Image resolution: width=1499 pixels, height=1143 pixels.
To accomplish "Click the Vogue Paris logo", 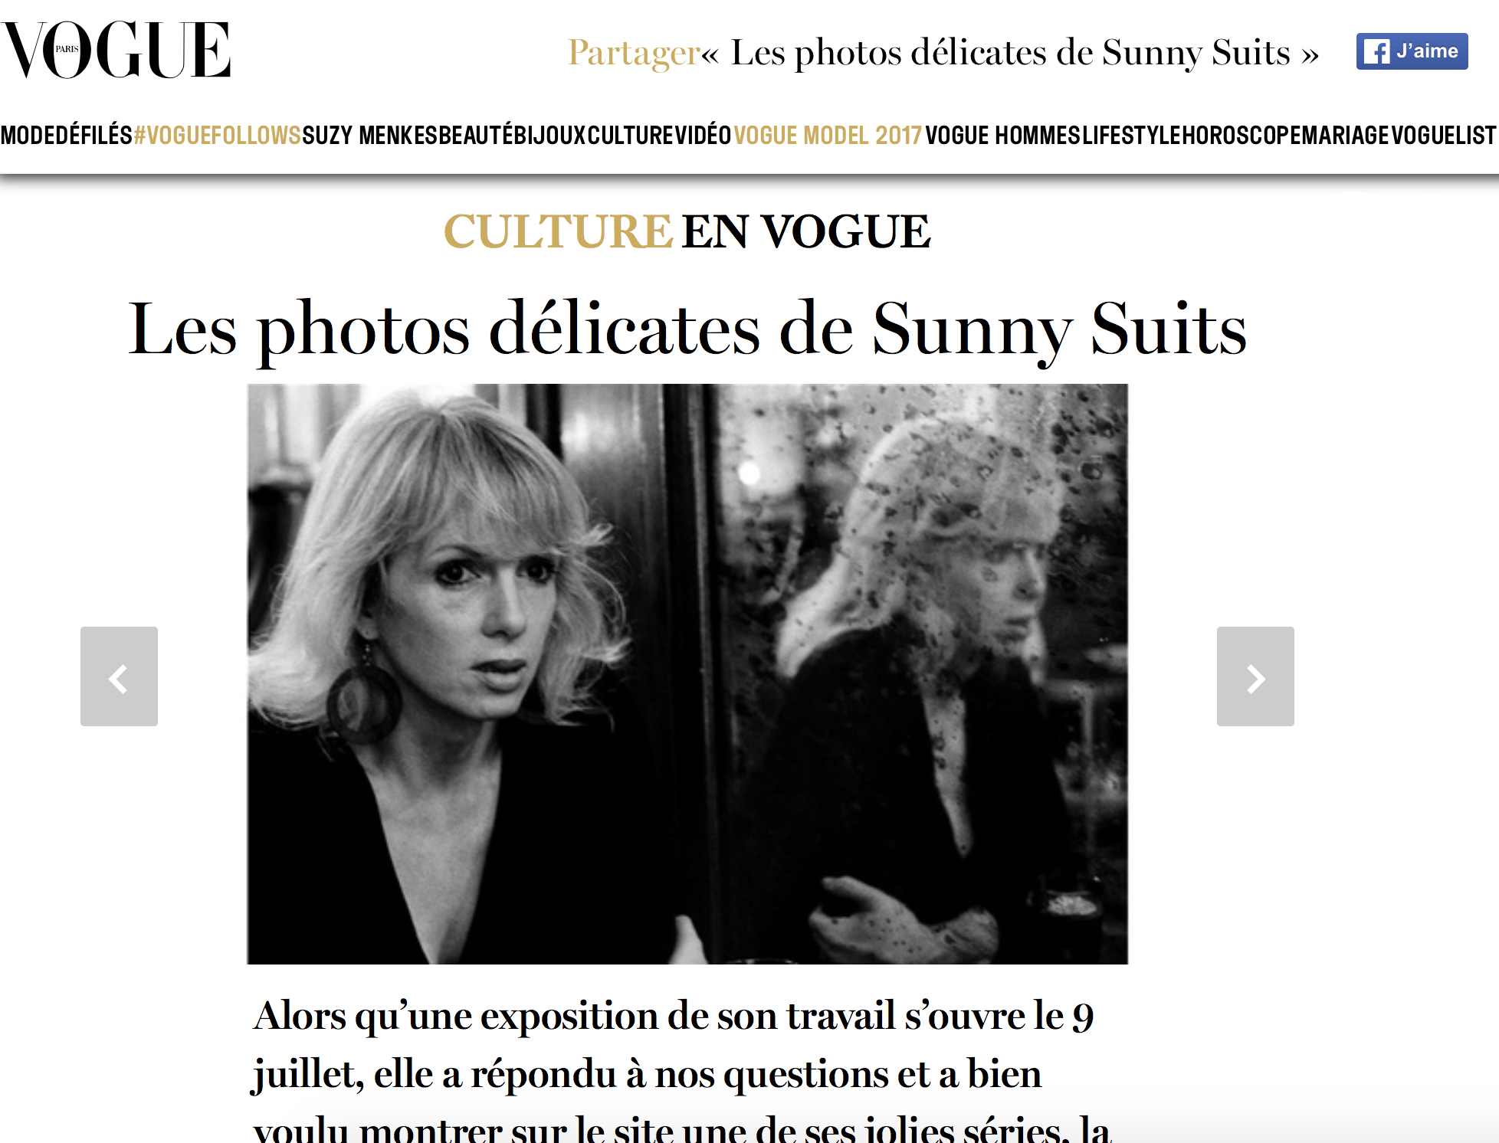I will pos(116,50).
